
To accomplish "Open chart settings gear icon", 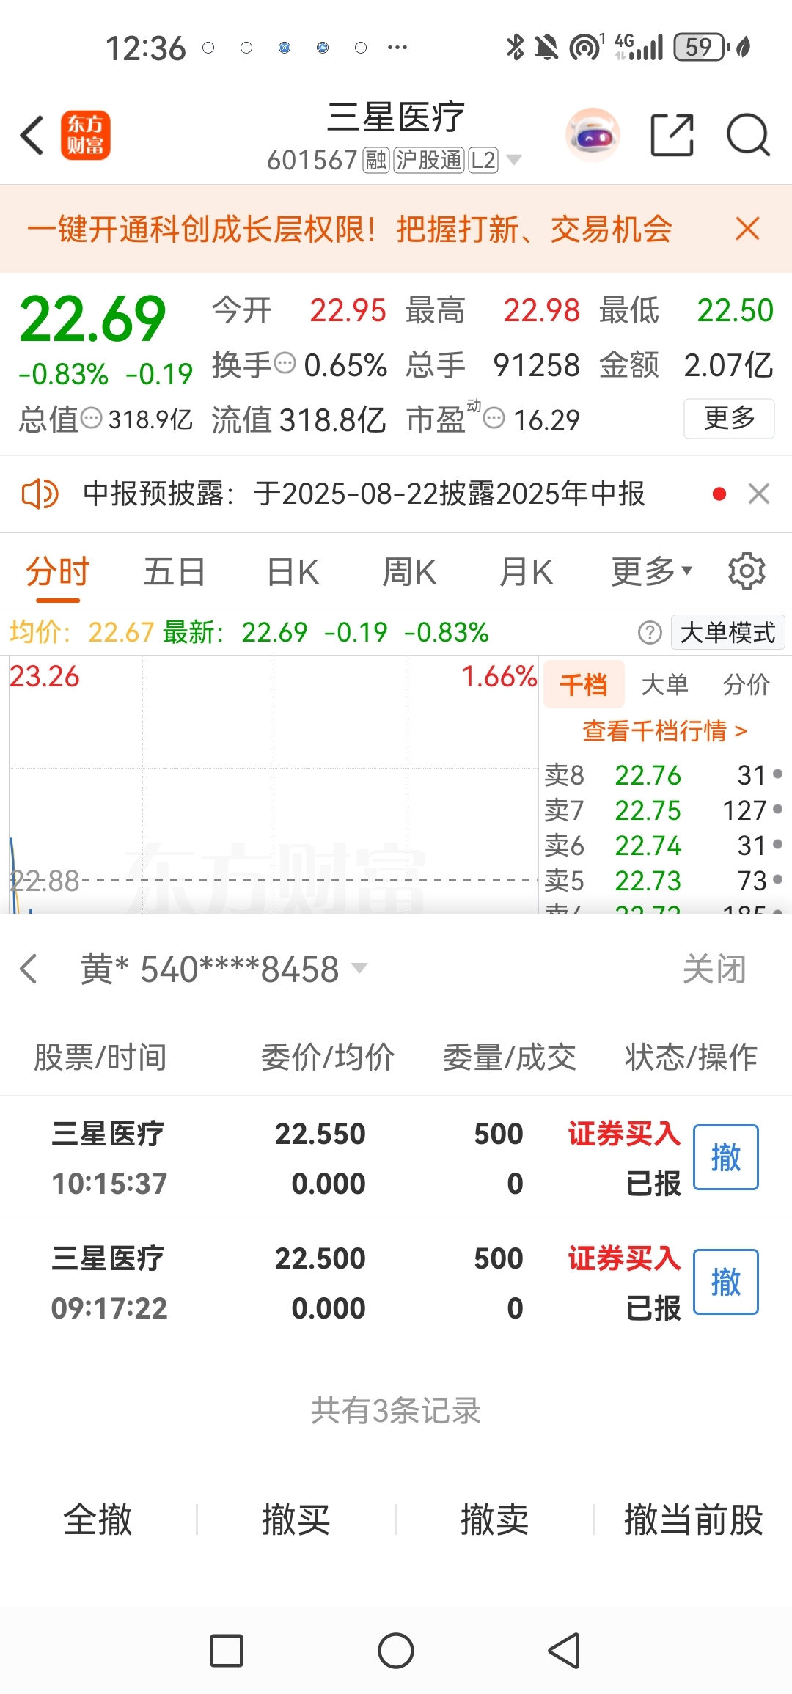I will click(747, 571).
